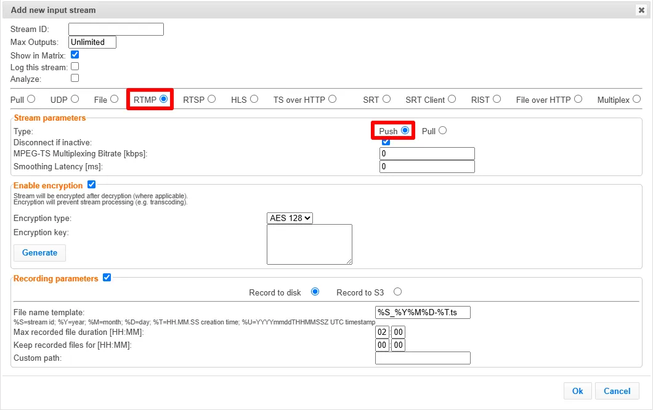Click the Encryption key text area
Image resolution: width=653 pixels, height=410 pixels.
coord(309,244)
